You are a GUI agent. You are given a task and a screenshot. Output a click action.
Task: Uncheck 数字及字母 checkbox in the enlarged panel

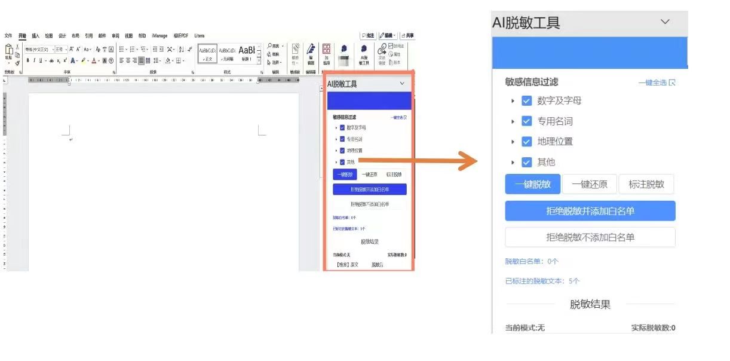point(526,101)
